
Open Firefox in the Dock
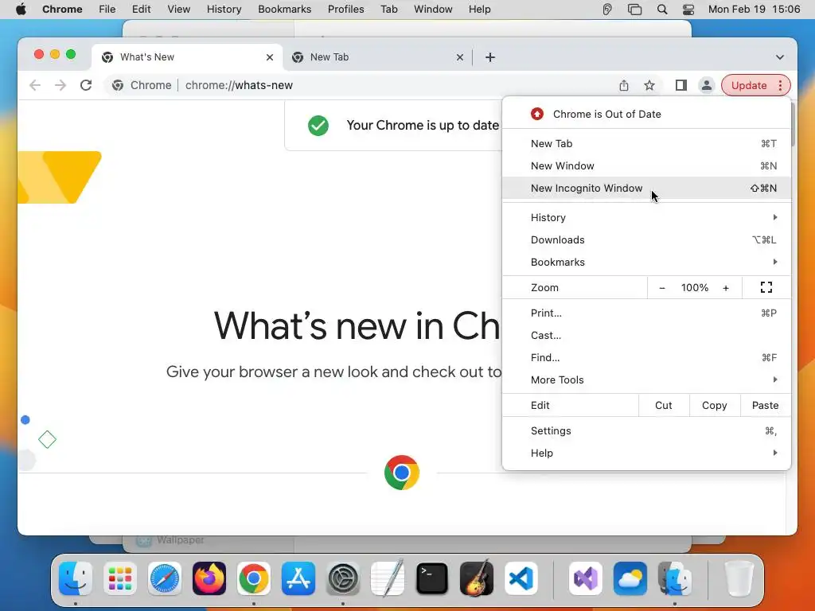(209, 578)
